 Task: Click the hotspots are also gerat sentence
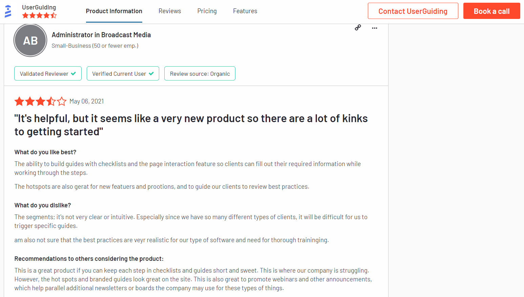point(162,187)
